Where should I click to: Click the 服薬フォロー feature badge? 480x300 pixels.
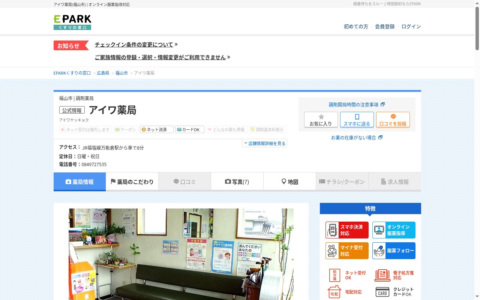[x=394, y=250]
